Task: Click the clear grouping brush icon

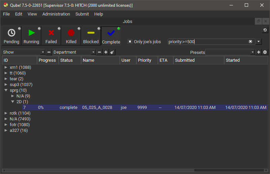Action: tap(112, 52)
